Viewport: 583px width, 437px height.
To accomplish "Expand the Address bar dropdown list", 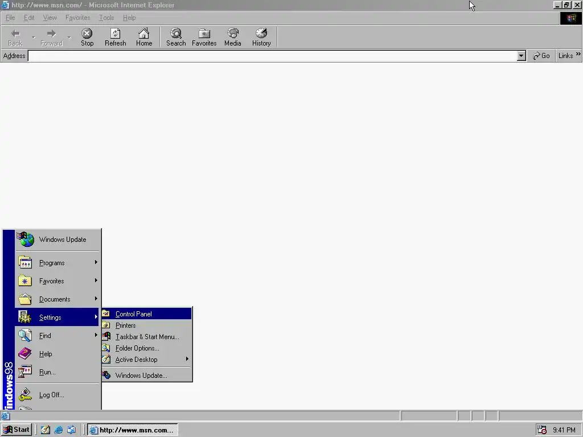I will 522,56.
